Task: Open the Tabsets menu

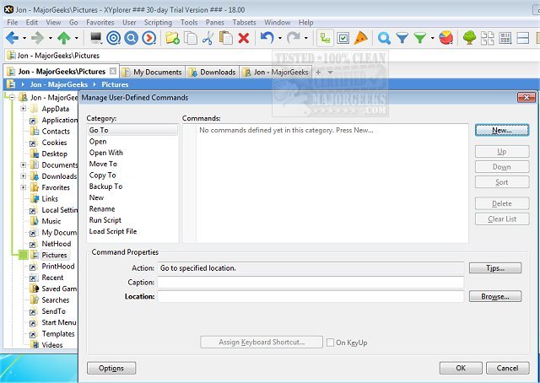Action: [x=244, y=23]
